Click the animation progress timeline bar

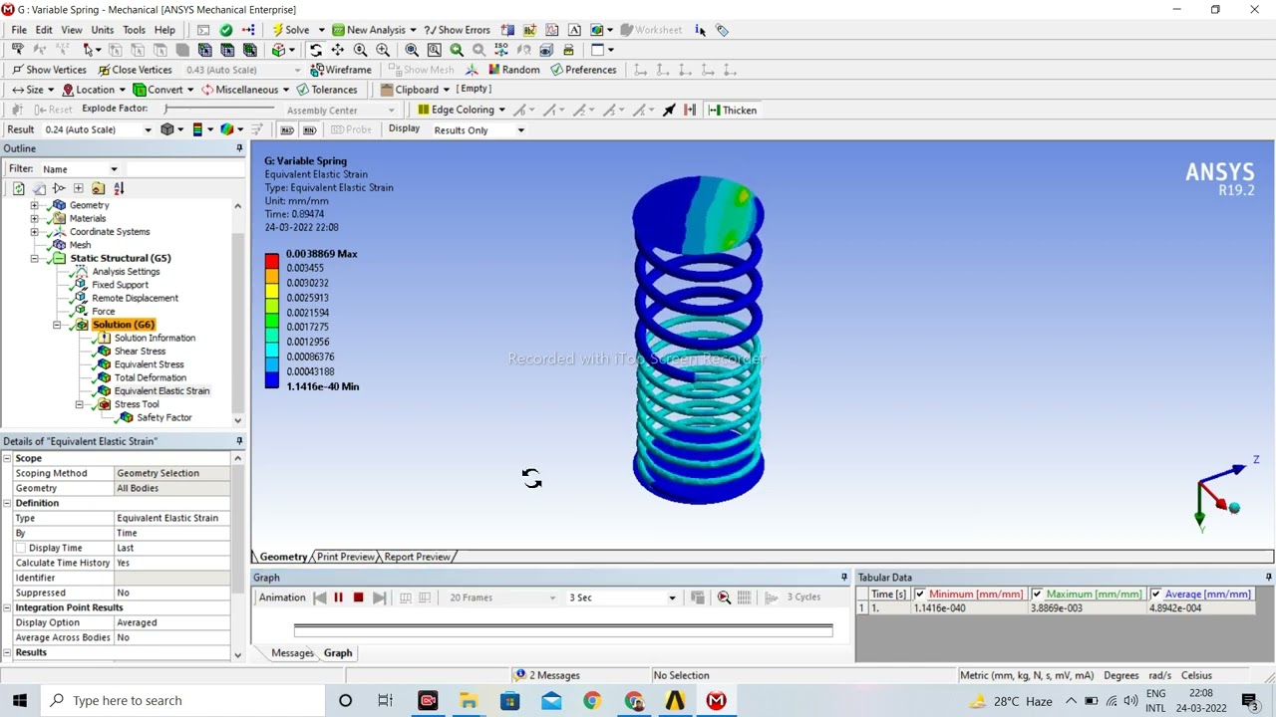click(562, 630)
